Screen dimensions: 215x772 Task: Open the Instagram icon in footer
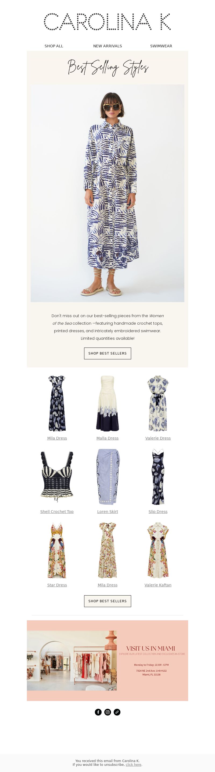click(107, 712)
